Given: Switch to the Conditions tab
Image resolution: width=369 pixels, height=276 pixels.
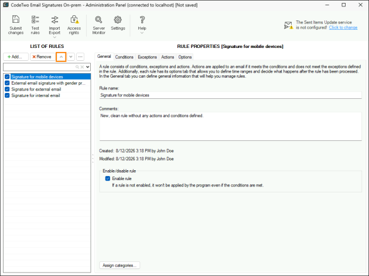Looking at the screenshot, I should (124, 57).
